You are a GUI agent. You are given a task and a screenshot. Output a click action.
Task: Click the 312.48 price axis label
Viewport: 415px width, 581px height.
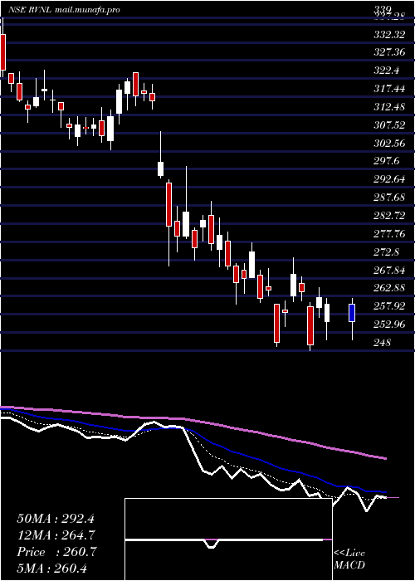click(x=389, y=107)
